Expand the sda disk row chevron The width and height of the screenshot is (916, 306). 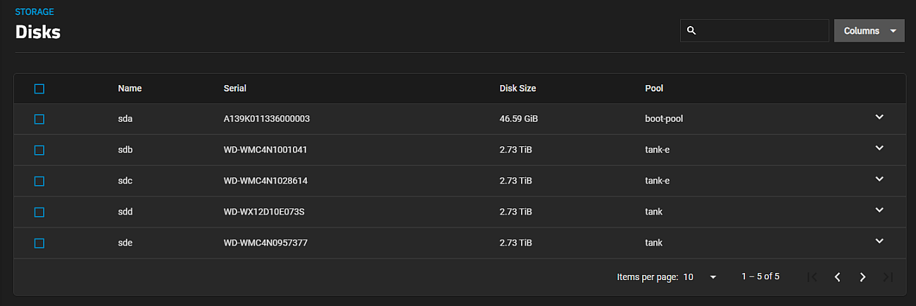(x=879, y=117)
